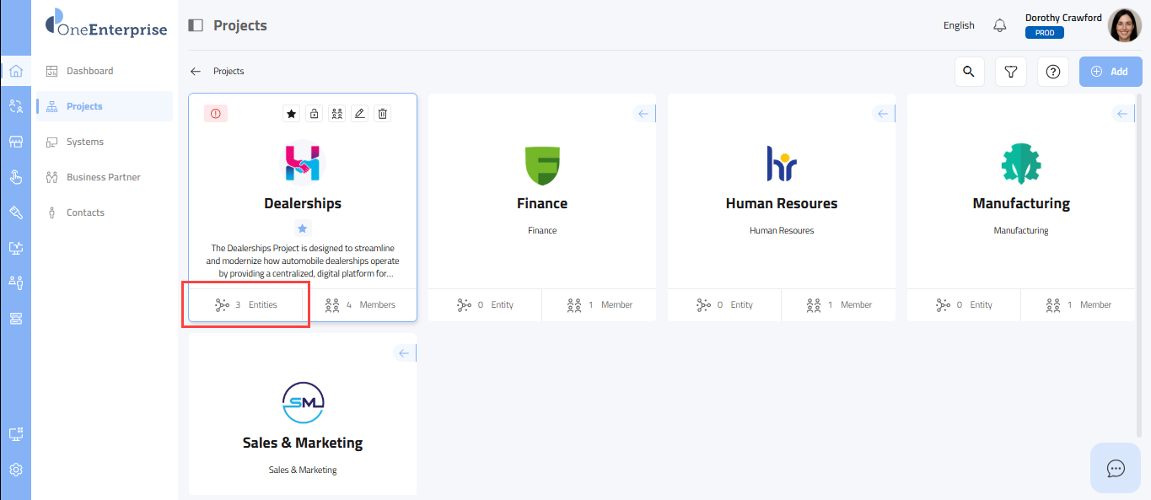1151x500 pixels.
Task: Open the chat bubble widget
Action: 1116,468
